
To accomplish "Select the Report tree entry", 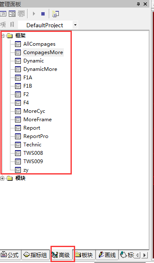I will point(32,128).
